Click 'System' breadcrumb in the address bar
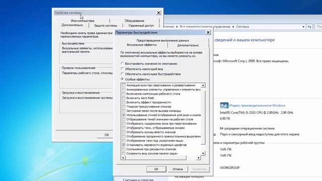The width and height of the screenshot is (322, 181). tap(243, 27)
